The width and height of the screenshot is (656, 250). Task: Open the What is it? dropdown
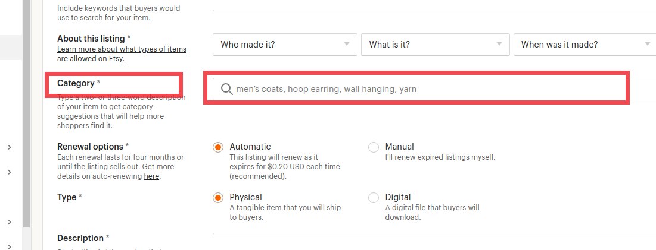pyautogui.click(x=436, y=45)
